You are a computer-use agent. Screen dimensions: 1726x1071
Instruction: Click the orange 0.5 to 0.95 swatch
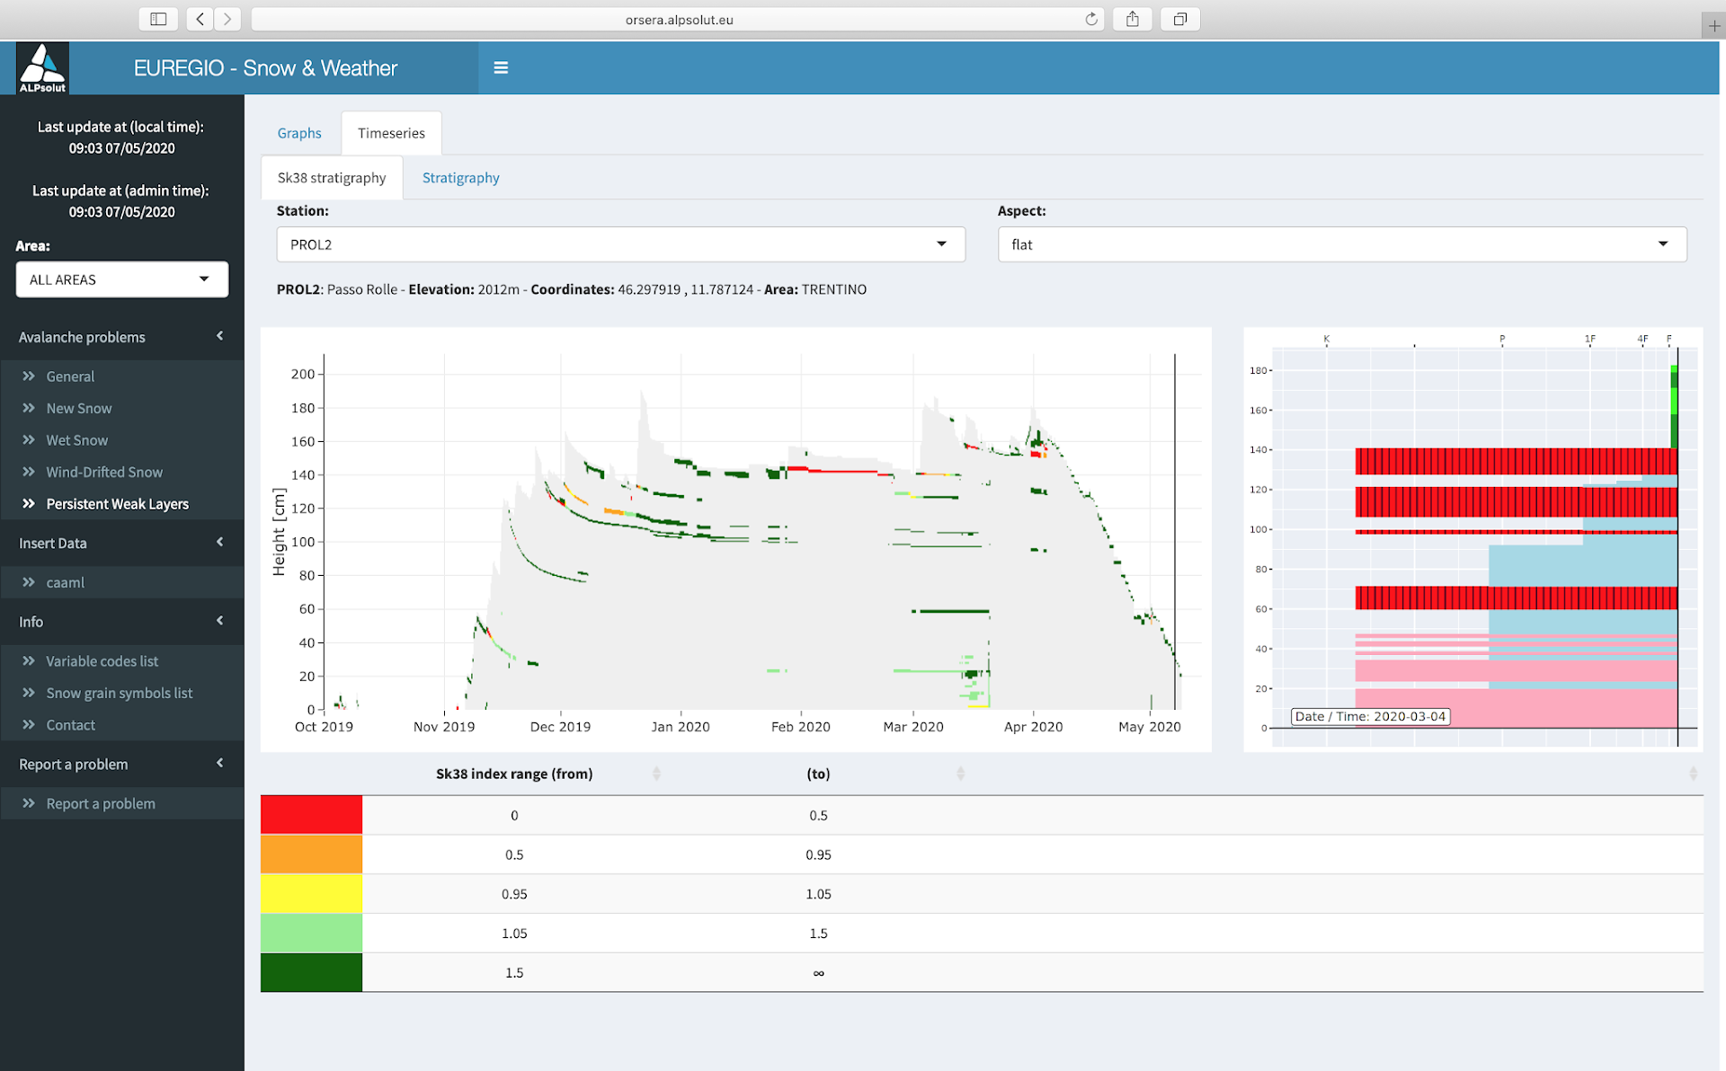311,854
